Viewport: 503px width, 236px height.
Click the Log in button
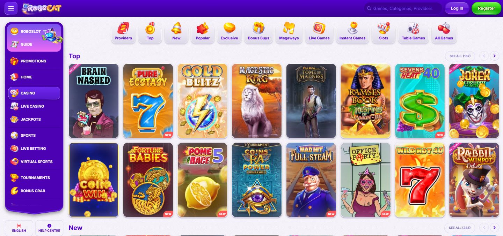point(457,8)
